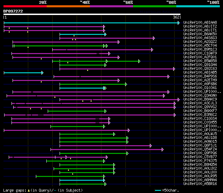The height and width of the screenshot is (193, 223).
Task: Select the UniRef100_O10341 label
Action: coord(200,88)
